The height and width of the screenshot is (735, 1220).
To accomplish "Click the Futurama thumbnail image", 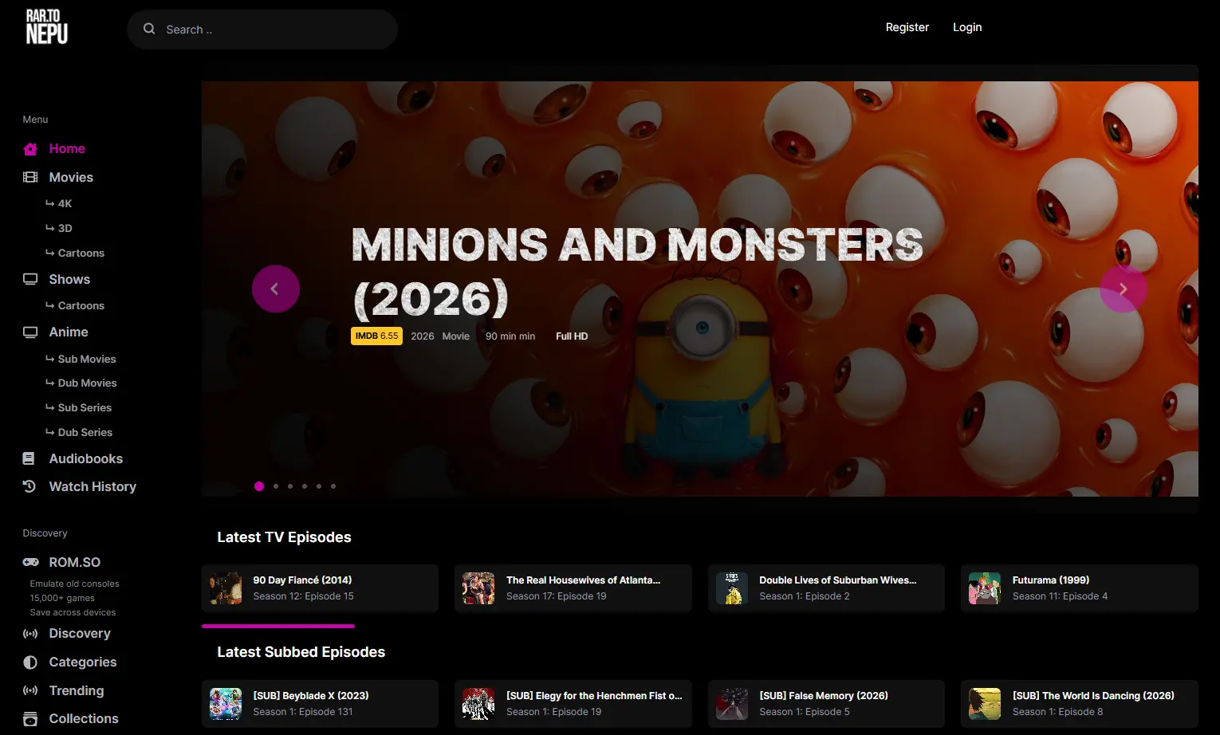I will (985, 588).
